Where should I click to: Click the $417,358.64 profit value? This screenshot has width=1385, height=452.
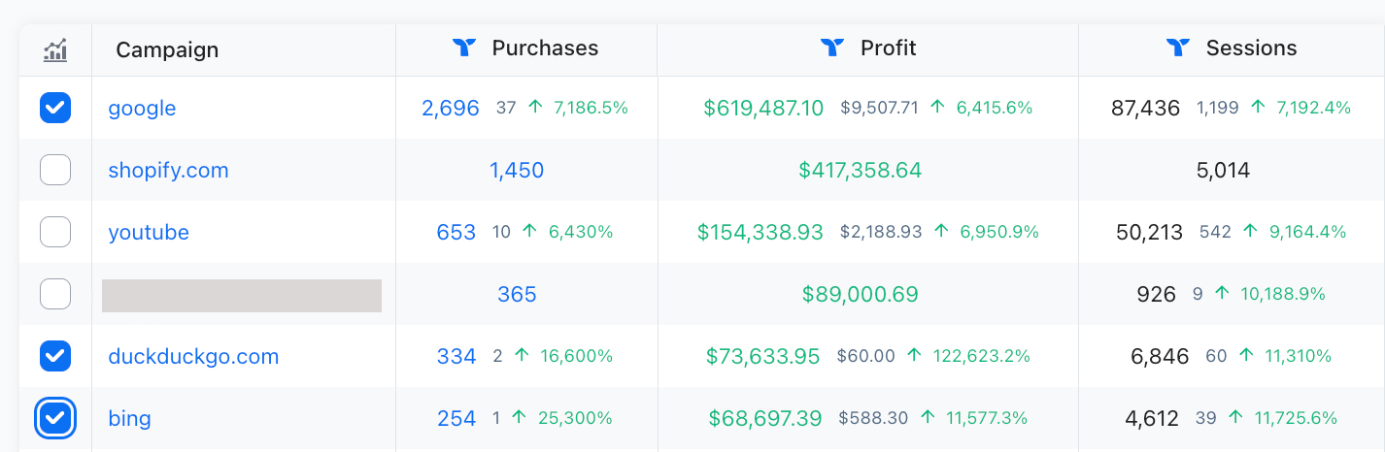pos(860,170)
